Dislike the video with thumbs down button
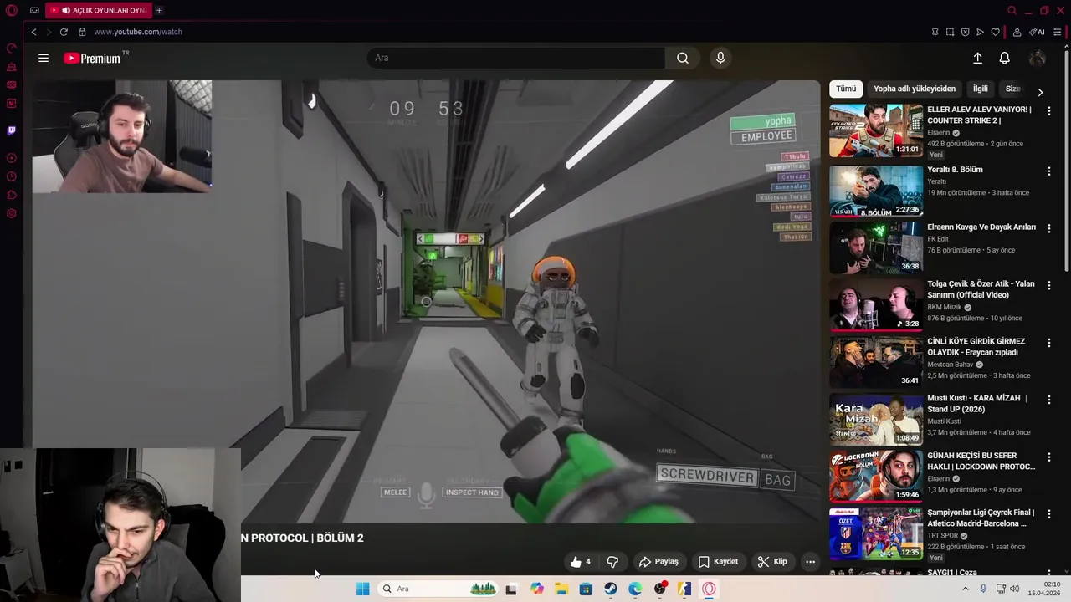The height and width of the screenshot is (602, 1071). [612, 562]
